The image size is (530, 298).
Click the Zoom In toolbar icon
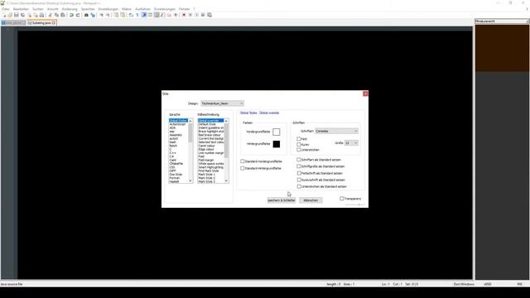101,15
